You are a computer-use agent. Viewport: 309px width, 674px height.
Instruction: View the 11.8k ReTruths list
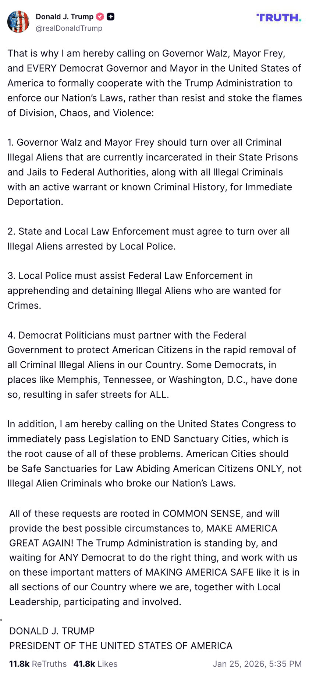[x=38, y=664]
